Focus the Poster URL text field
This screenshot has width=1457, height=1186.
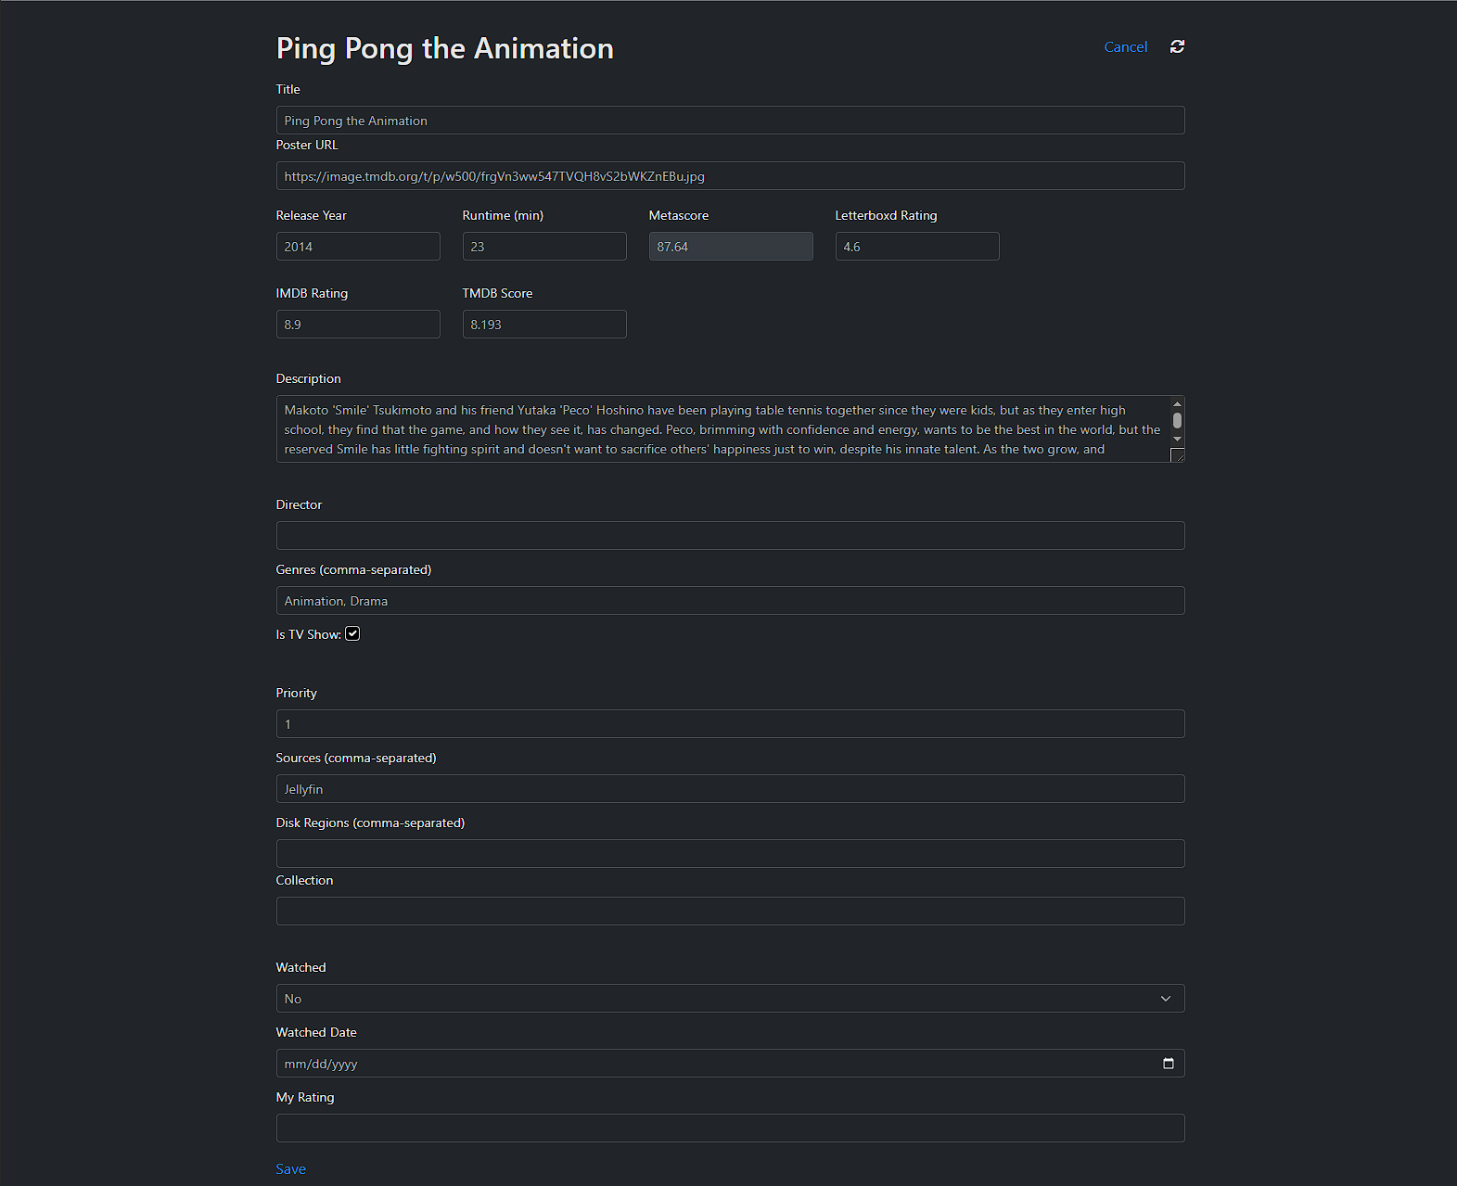[x=729, y=176]
